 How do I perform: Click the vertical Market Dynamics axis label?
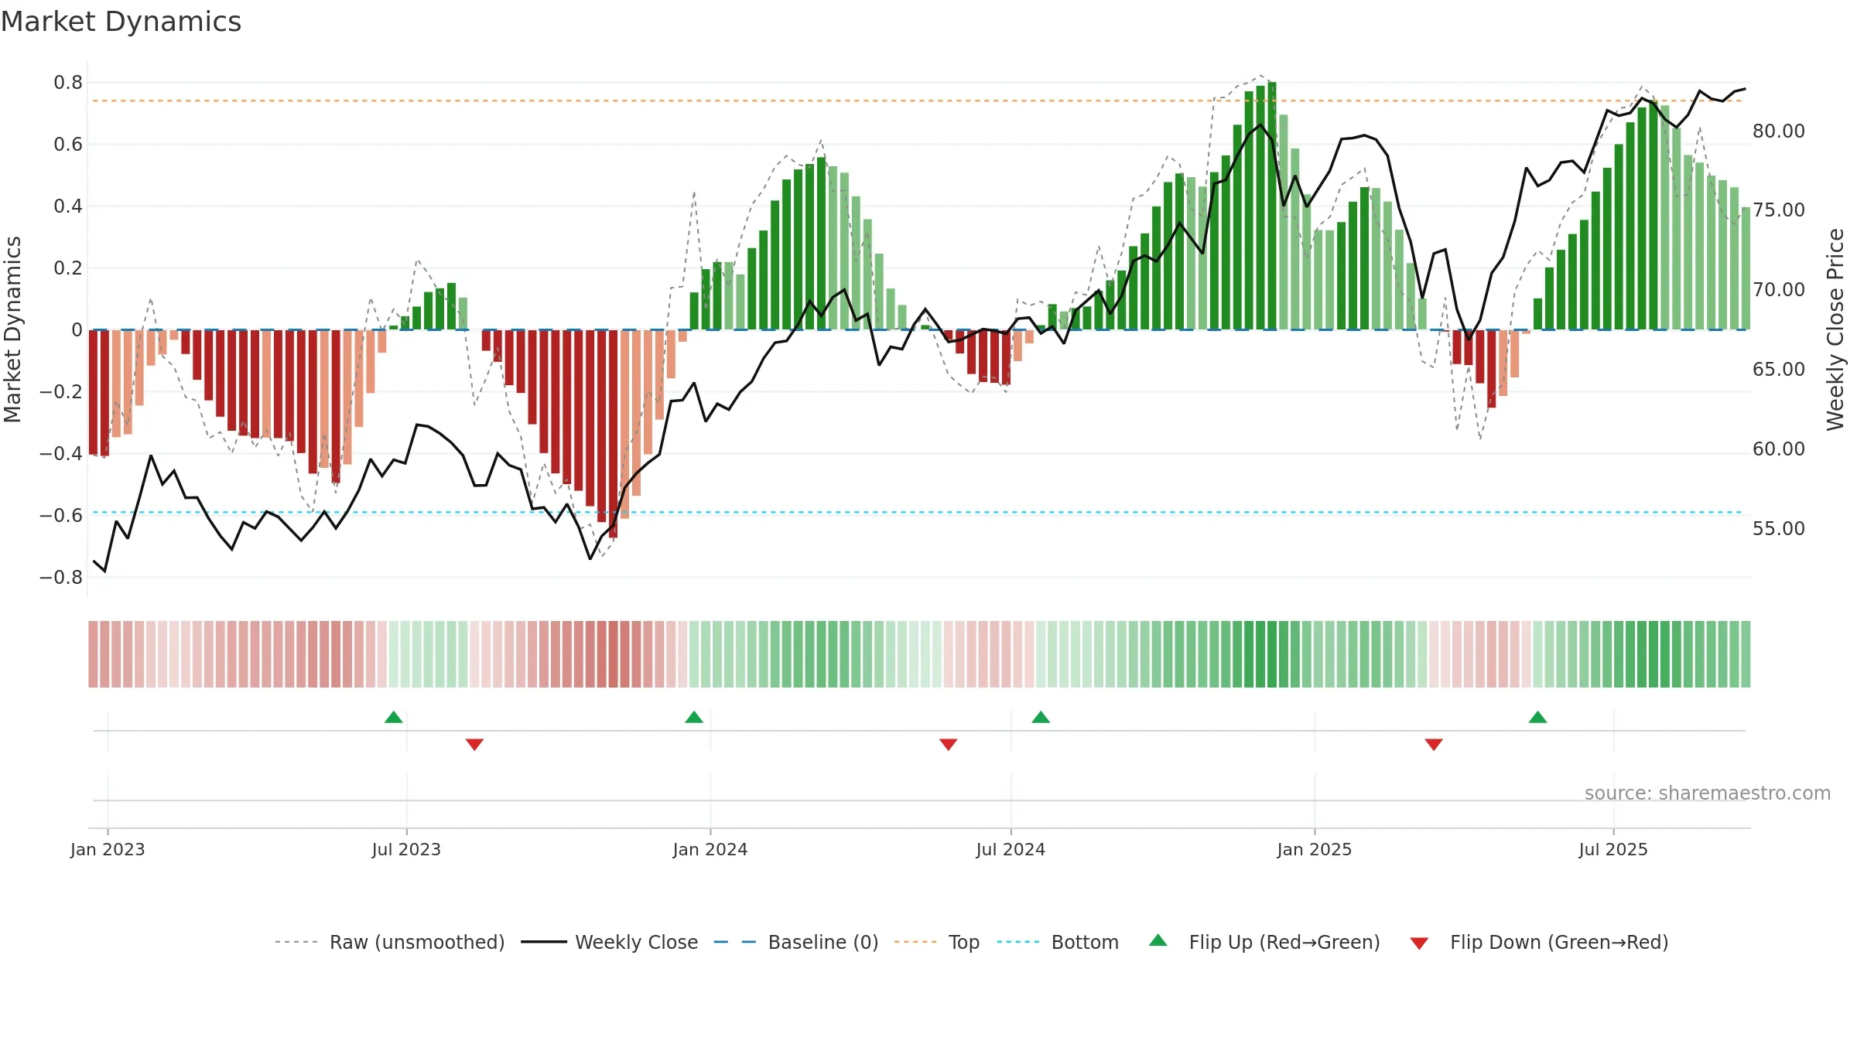pos(12,329)
